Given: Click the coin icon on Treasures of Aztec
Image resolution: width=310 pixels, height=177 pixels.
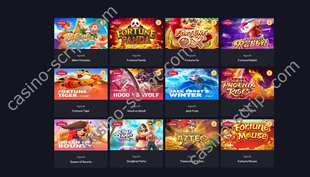Looking at the screenshot, I should (x=214, y=124).
